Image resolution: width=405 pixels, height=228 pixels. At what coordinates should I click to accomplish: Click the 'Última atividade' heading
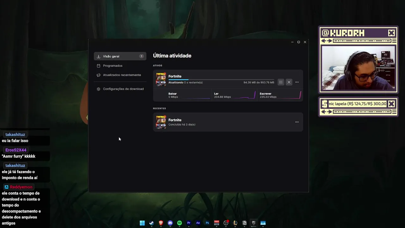[172, 56]
